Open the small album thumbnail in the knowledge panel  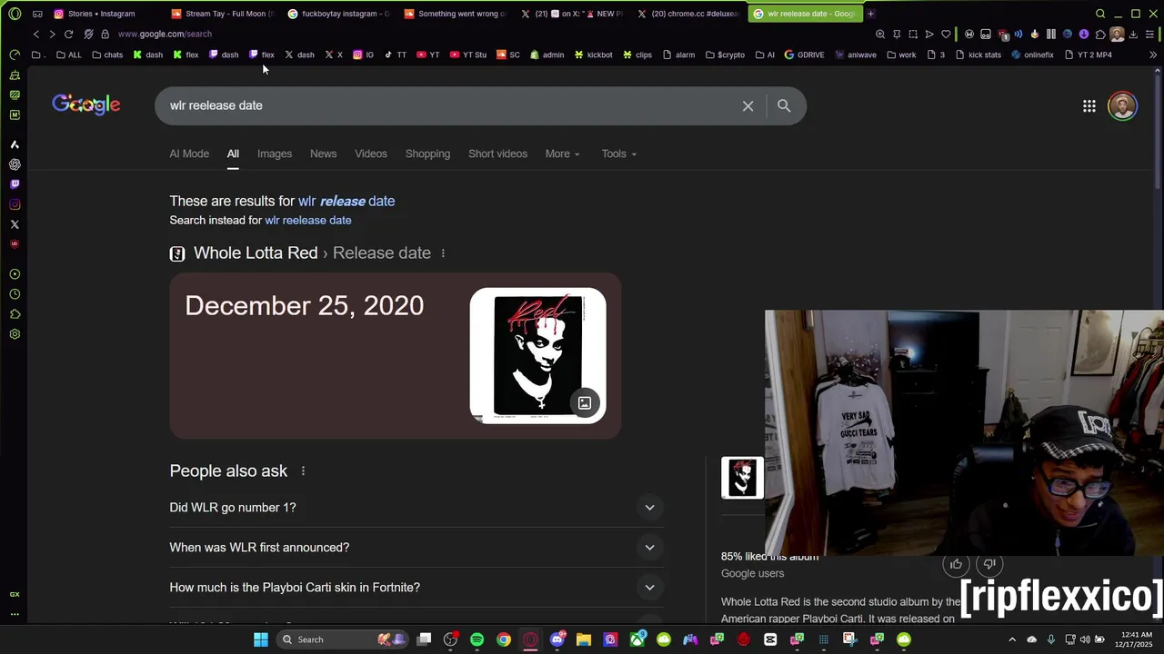click(x=742, y=478)
